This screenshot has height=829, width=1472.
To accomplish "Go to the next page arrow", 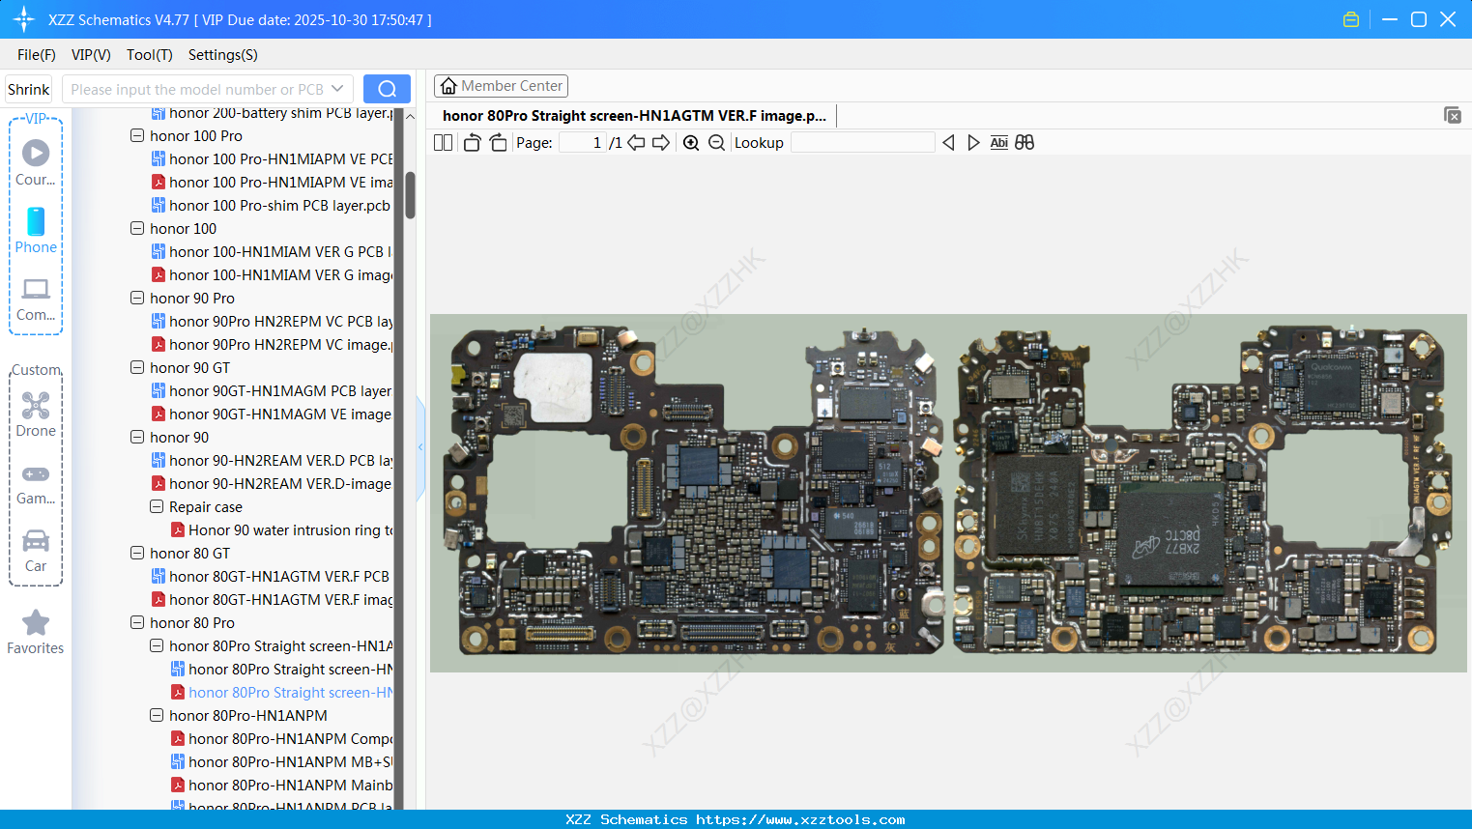I will point(661,143).
